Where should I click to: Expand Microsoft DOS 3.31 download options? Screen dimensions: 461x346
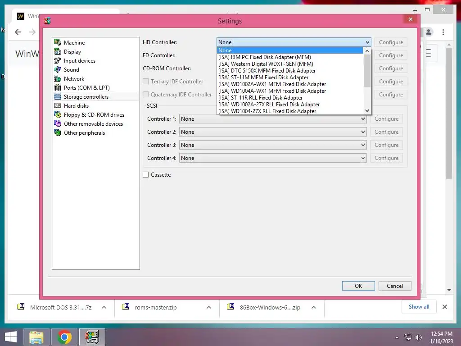coord(104,307)
